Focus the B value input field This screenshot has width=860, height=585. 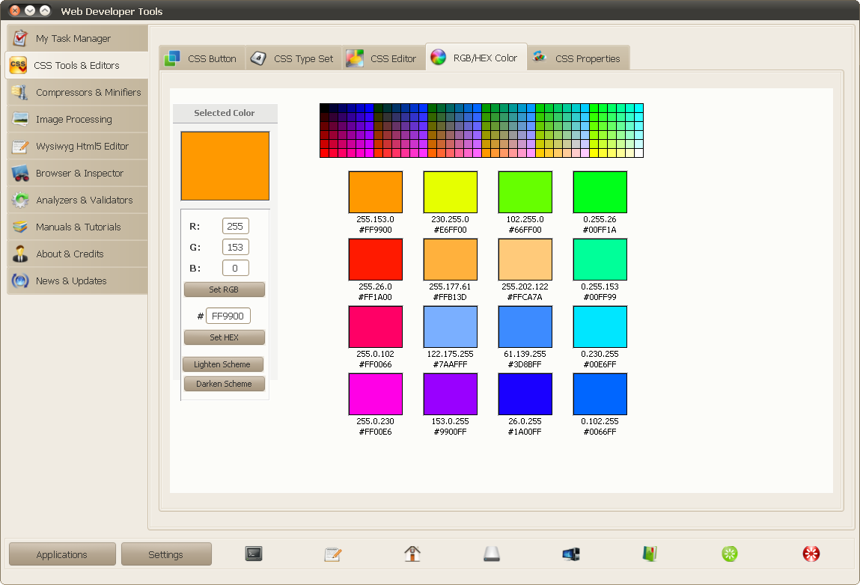tap(235, 268)
